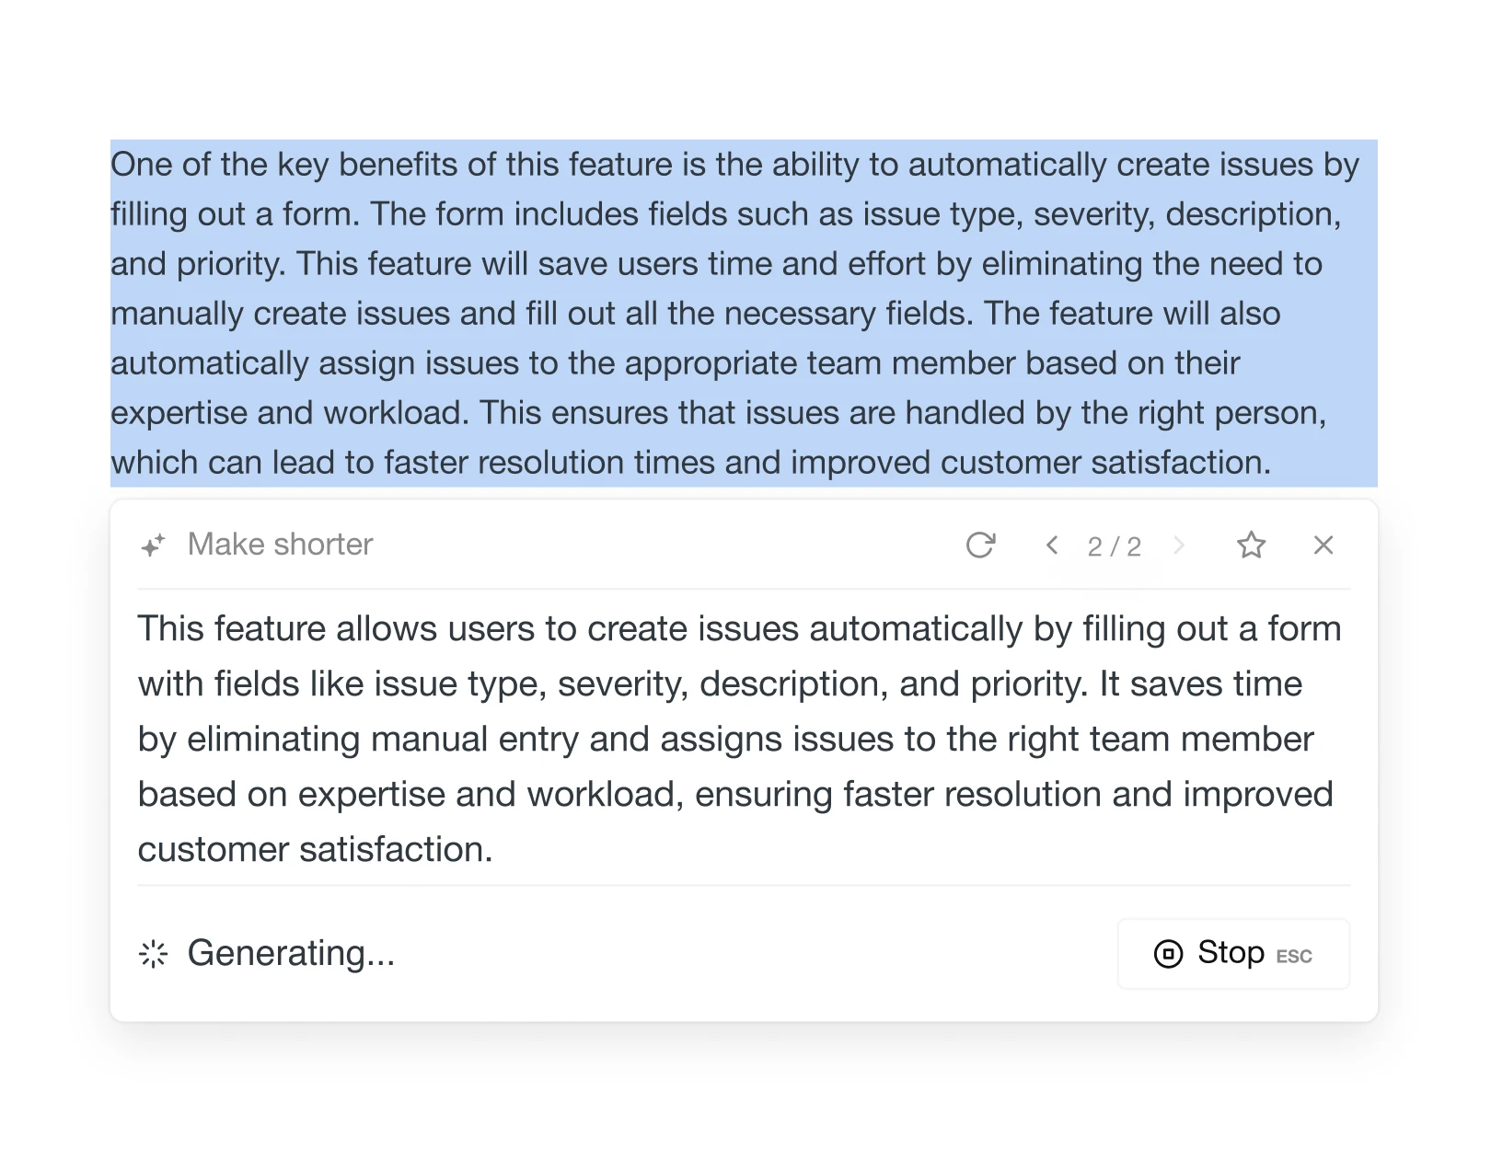The height and width of the screenshot is (1160, 1491).
Task: Click the stop-circle icon inside the Stop button
Action: (x=1167, y=953)
